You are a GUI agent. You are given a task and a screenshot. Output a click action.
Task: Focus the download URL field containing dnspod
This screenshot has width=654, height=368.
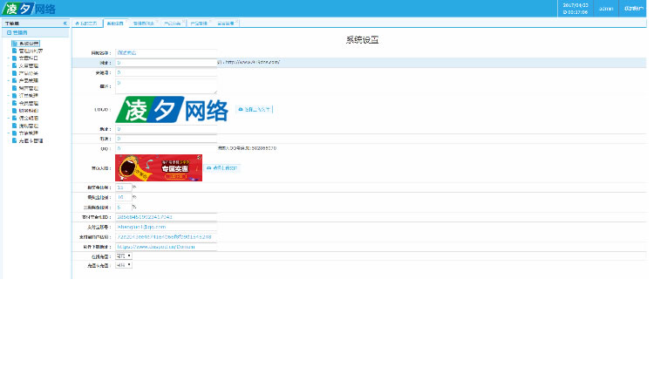click(x=166, y=247)
